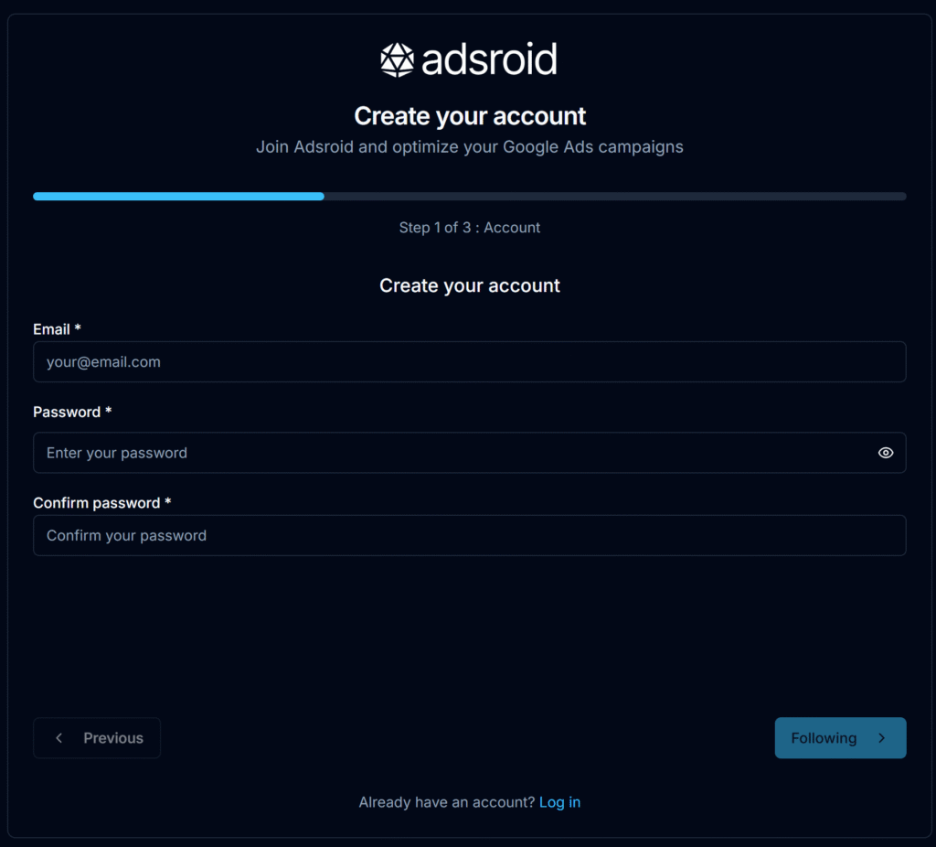Viewport: 936px width, 847px height.
Task: Click the adsroid wordmark text
Action: pos(490,59)
